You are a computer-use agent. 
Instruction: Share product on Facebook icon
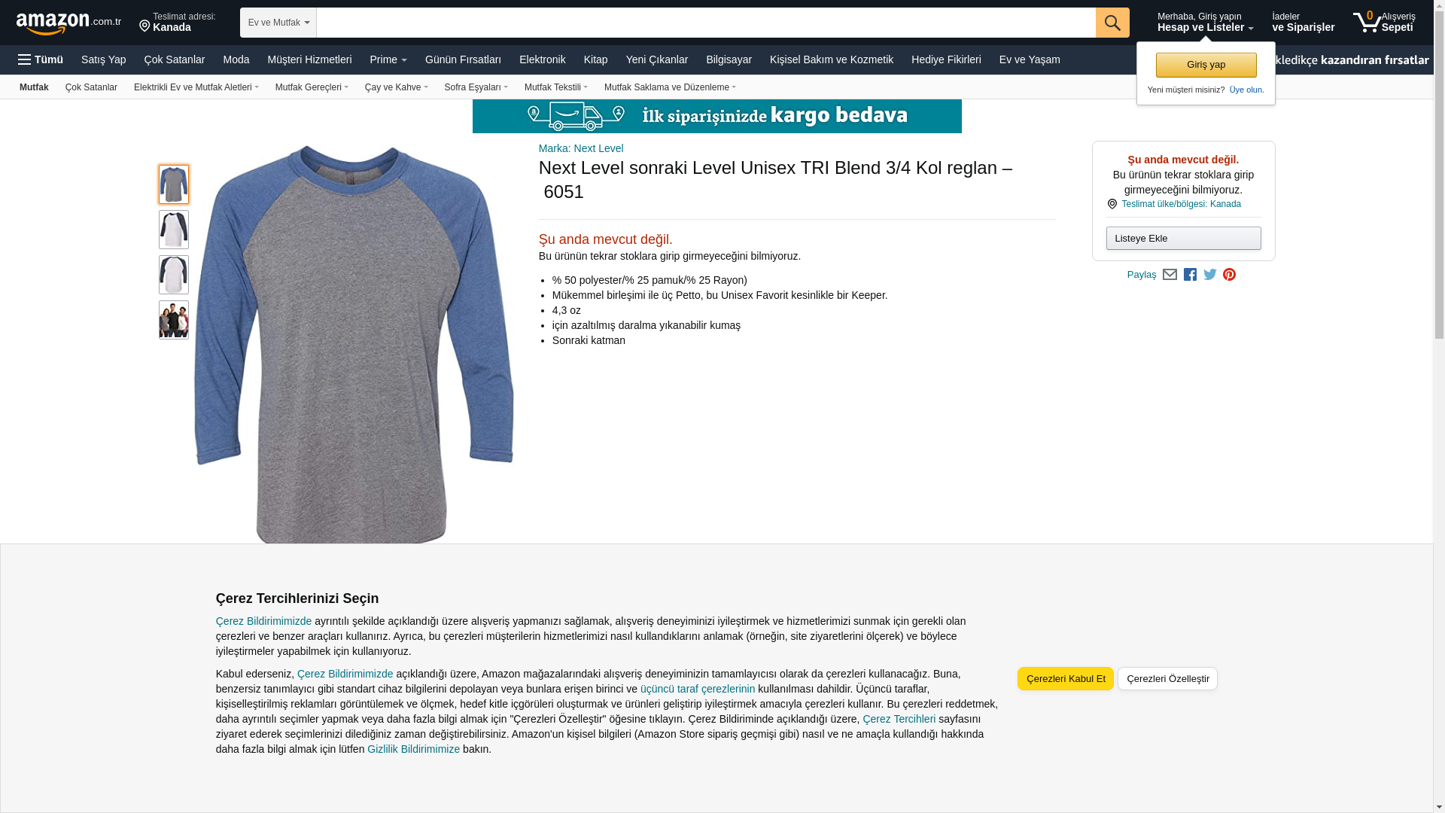pyautogui.click(x=1190, y=275)
